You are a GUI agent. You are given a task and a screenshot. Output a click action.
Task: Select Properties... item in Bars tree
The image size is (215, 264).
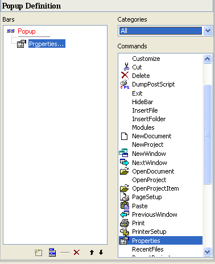click(x=47, y=44)
